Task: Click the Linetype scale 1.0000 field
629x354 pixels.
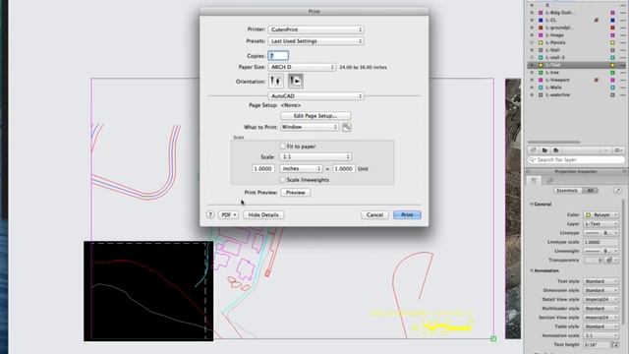Action: (x=600, y=242)
